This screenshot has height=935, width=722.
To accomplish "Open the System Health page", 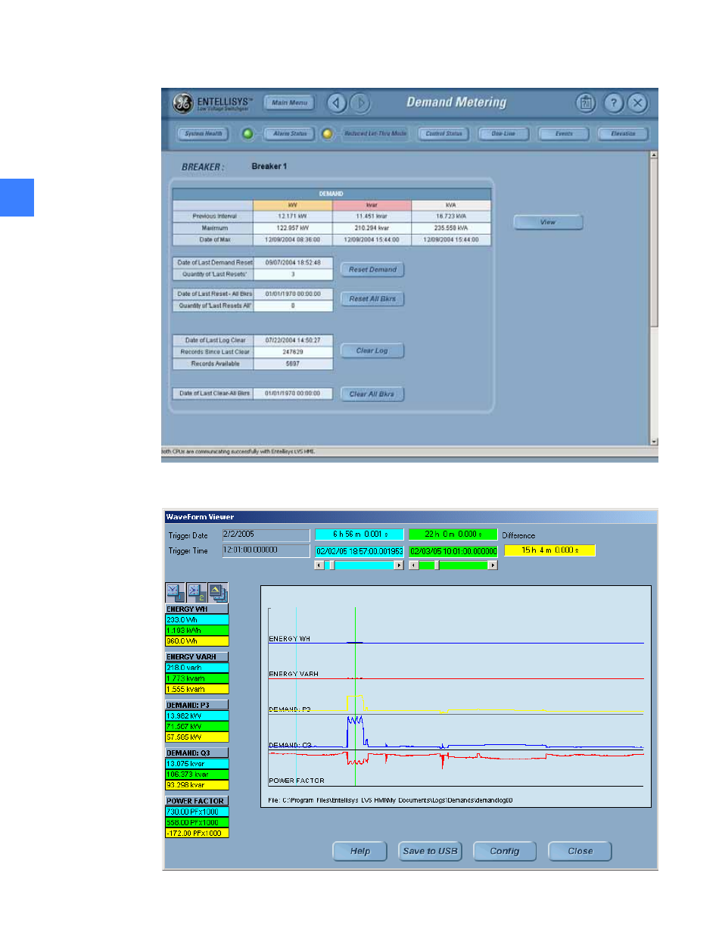I will pyautogui.click(x=204, y=134).
